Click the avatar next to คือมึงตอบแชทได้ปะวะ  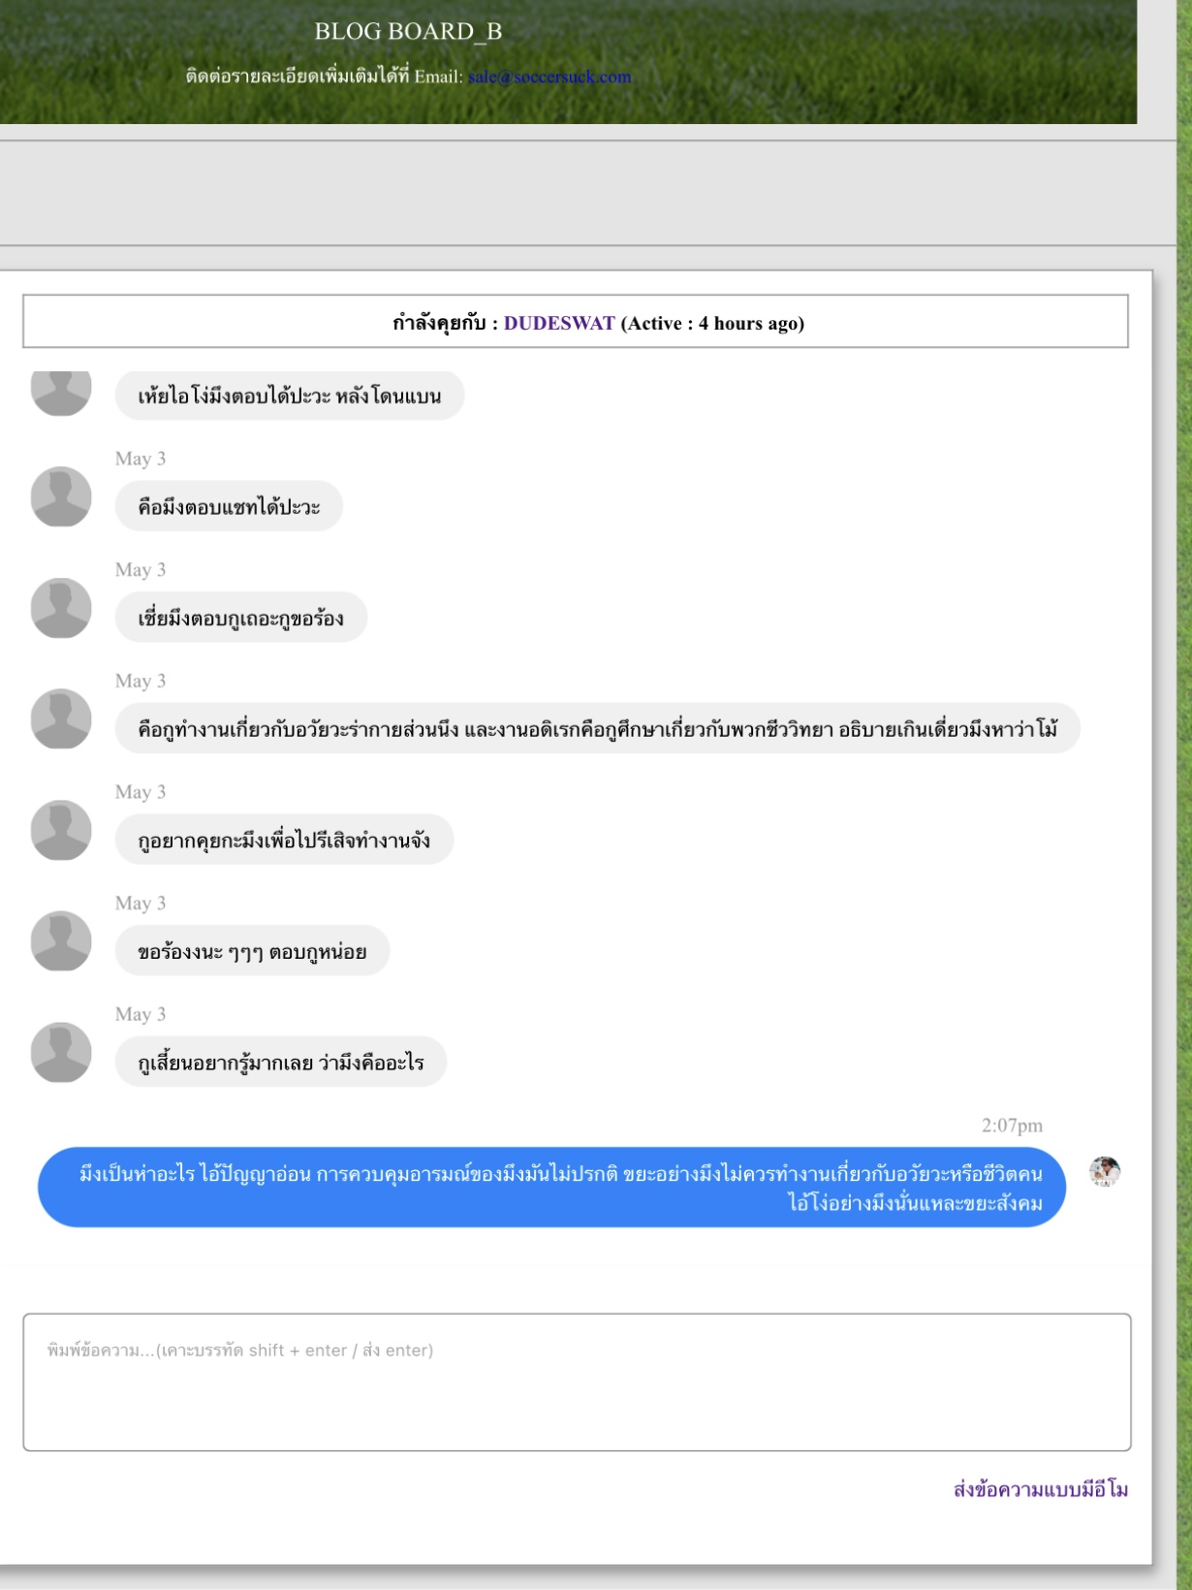pyautogui.click(x=61, y=496)
